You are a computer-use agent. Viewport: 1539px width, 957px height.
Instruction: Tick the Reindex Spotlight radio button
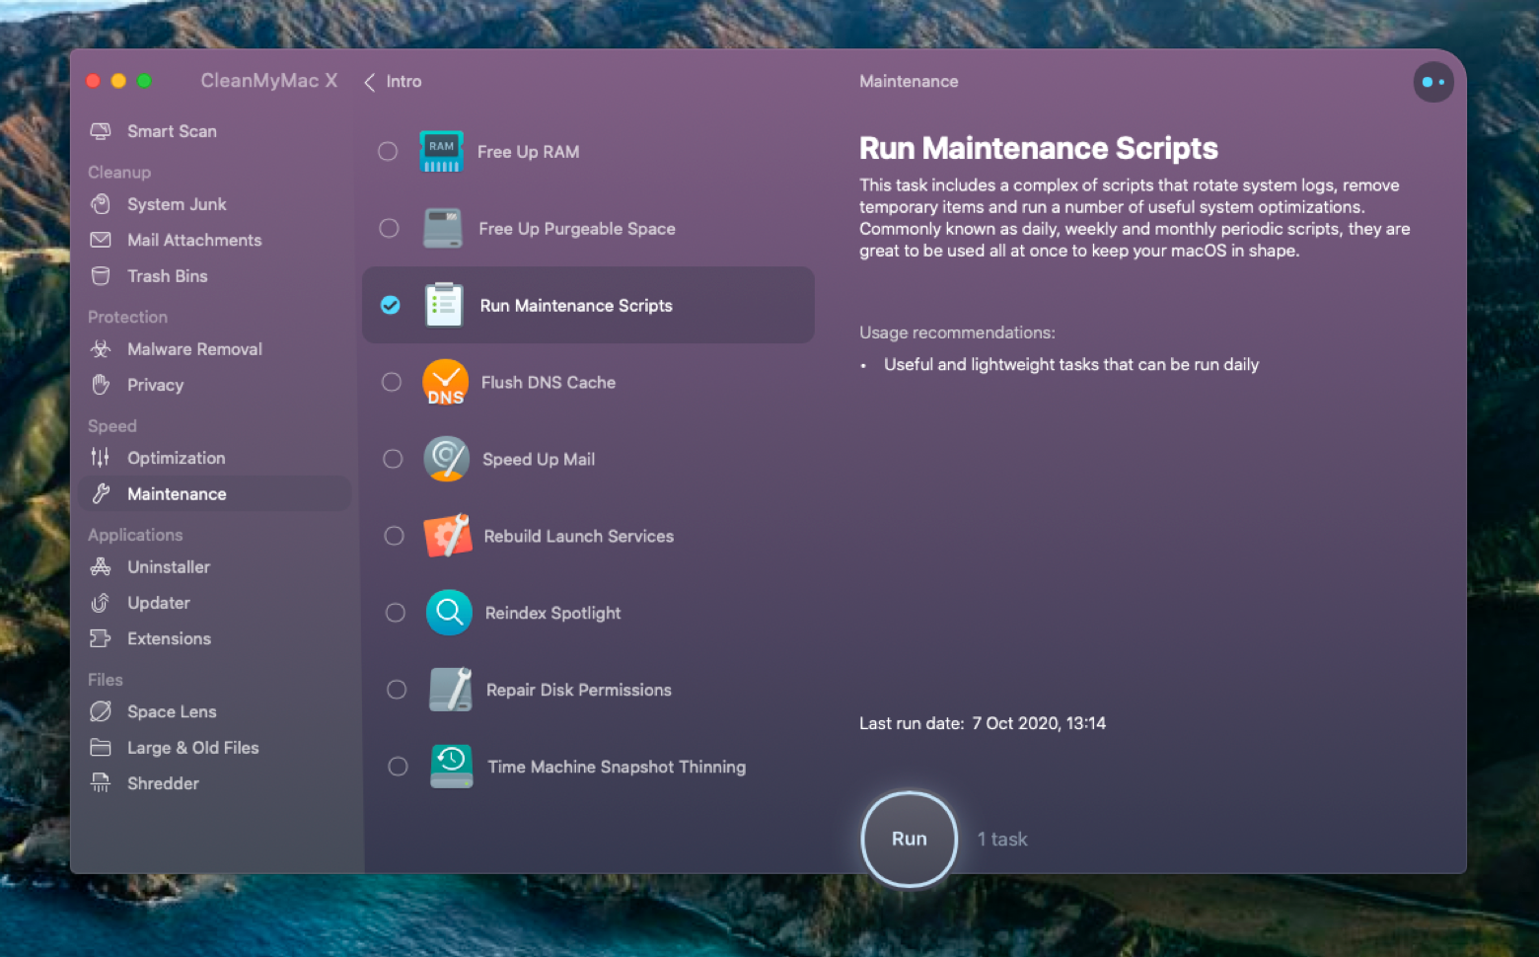(x=396, y=613)
